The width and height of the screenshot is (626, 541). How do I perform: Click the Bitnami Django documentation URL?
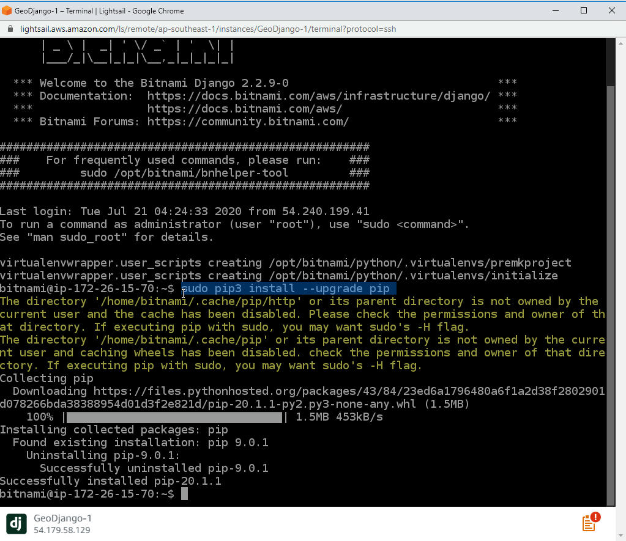click(x=319, y=96)
